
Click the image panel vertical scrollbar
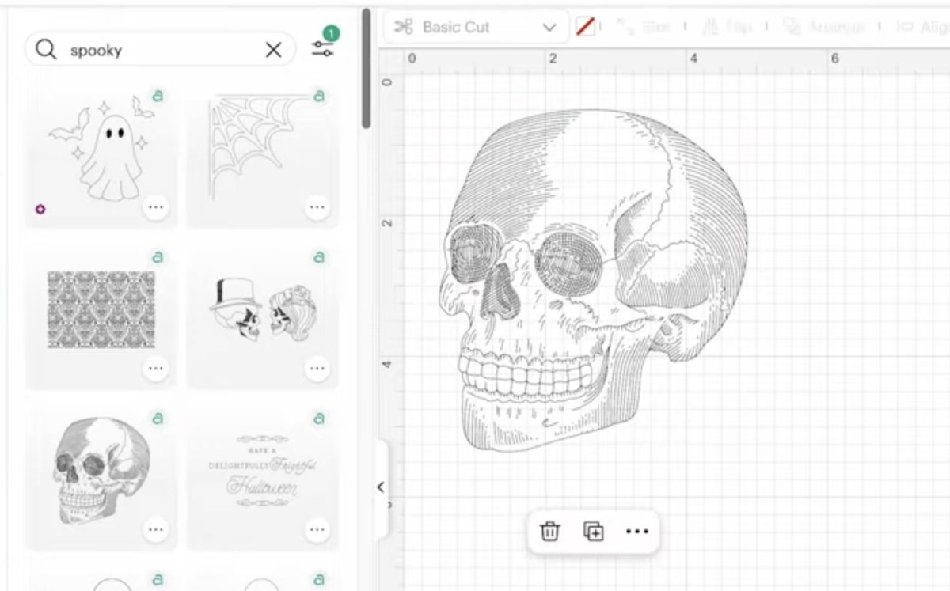click(x=366, y=69)
